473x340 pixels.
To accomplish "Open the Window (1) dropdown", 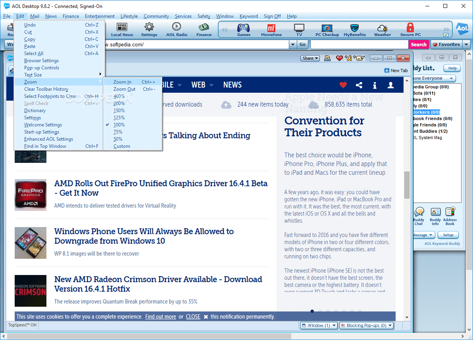I will tap(319, 325).
